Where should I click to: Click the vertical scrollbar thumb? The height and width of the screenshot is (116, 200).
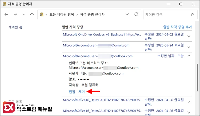(197, 78)
